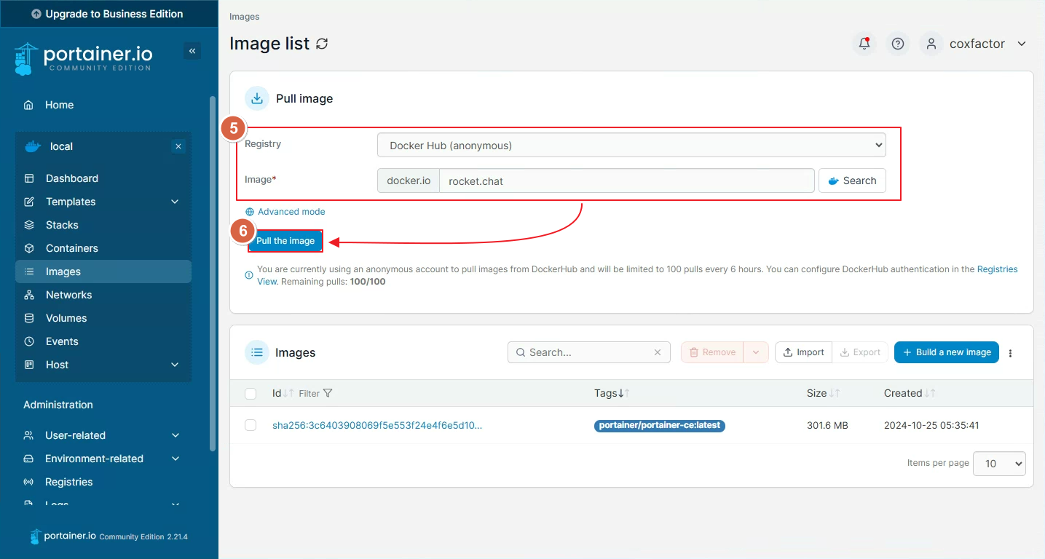This screenshot has width=1045, height=559.
Task: Click the 301.6 MB size cell
Action: (x=827, y=425)
